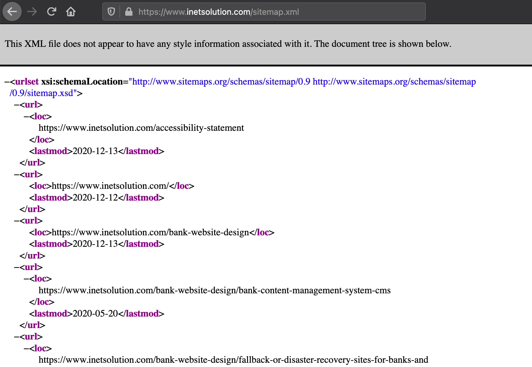The height and width of the screenshot is (367, 532).
Task: Go back to the previous page
Action: click(12, 12)
